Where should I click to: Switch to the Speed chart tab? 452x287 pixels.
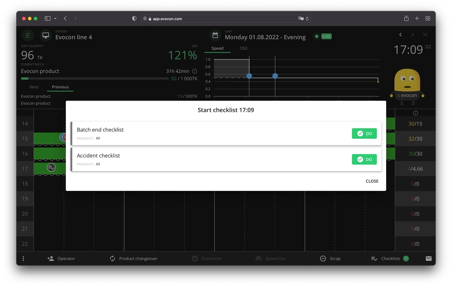pos(217,48)
